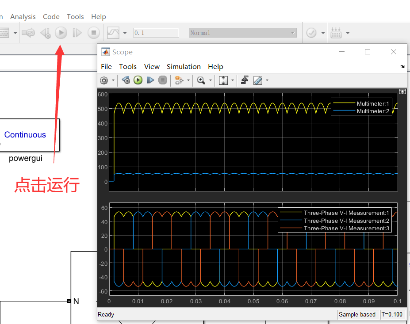Click Stop button in Simulink toolbar

[94, 33]
